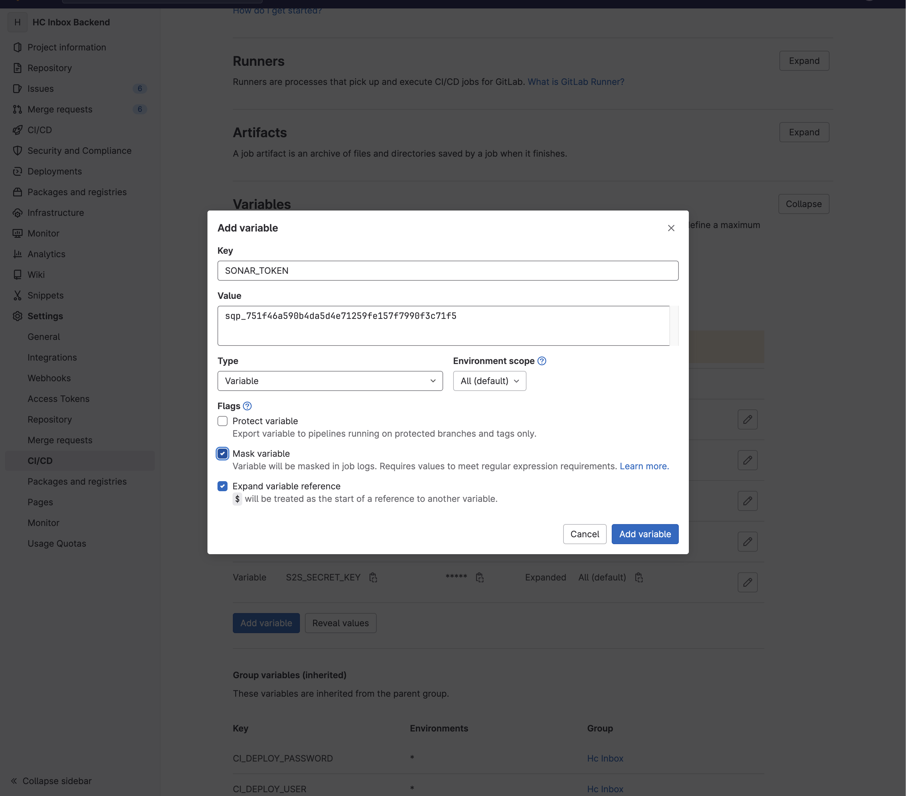Screen dimensions: 906x796
Task: Uncheck the Mask variable checkbox
Action: coord(223,454)
